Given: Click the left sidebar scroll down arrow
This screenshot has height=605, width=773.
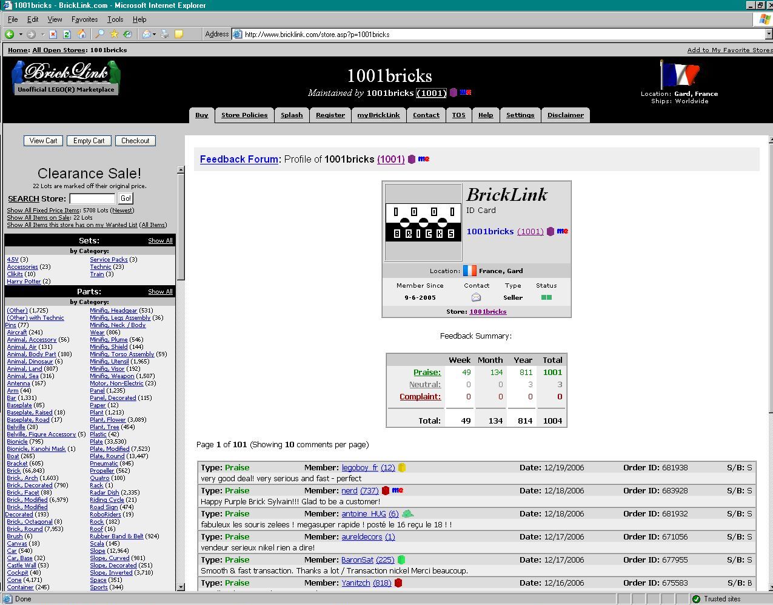Looking at the screenshot, I should (181, 587).
